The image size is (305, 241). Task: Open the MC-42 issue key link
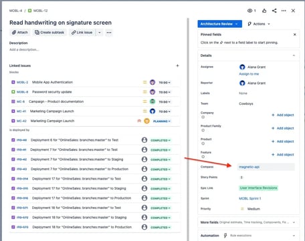(21, 121)
